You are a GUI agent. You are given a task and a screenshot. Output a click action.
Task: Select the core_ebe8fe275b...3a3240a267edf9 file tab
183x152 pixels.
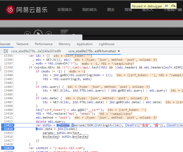click(x=36, y=51)
